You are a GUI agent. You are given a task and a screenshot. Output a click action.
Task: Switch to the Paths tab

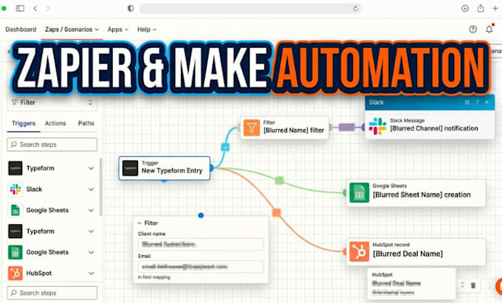(86, 123)
